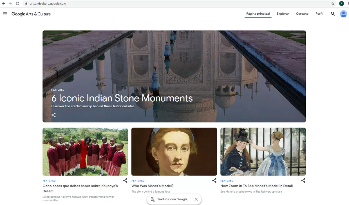Bookmark this page with the star icon
This screenshot has height=205, width=349.
tap(333, 4)
